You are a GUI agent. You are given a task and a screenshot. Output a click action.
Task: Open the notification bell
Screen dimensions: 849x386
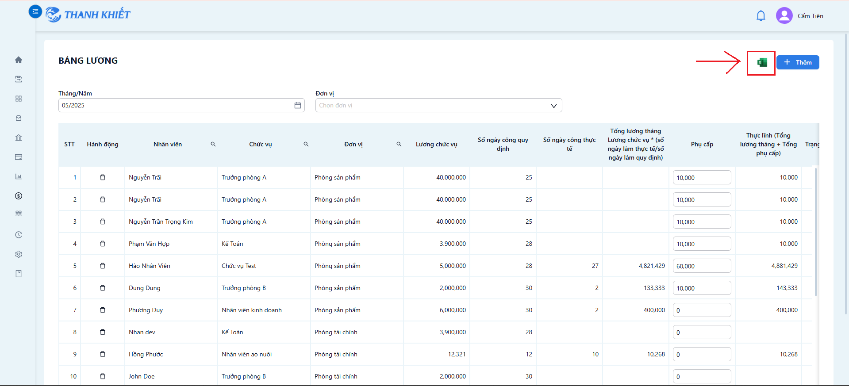[761, 16]
